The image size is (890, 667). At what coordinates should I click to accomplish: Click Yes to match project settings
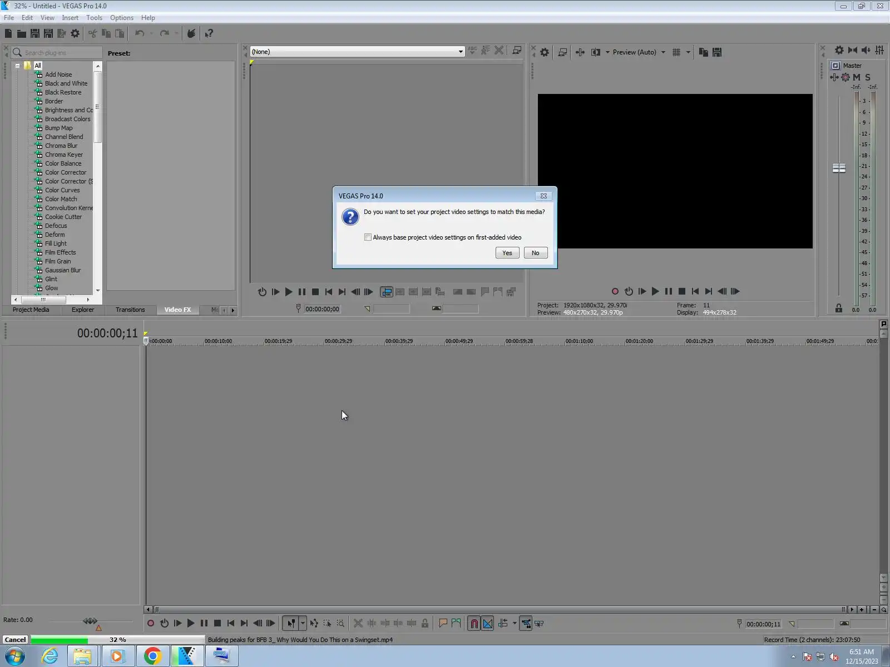pos(507,253)
